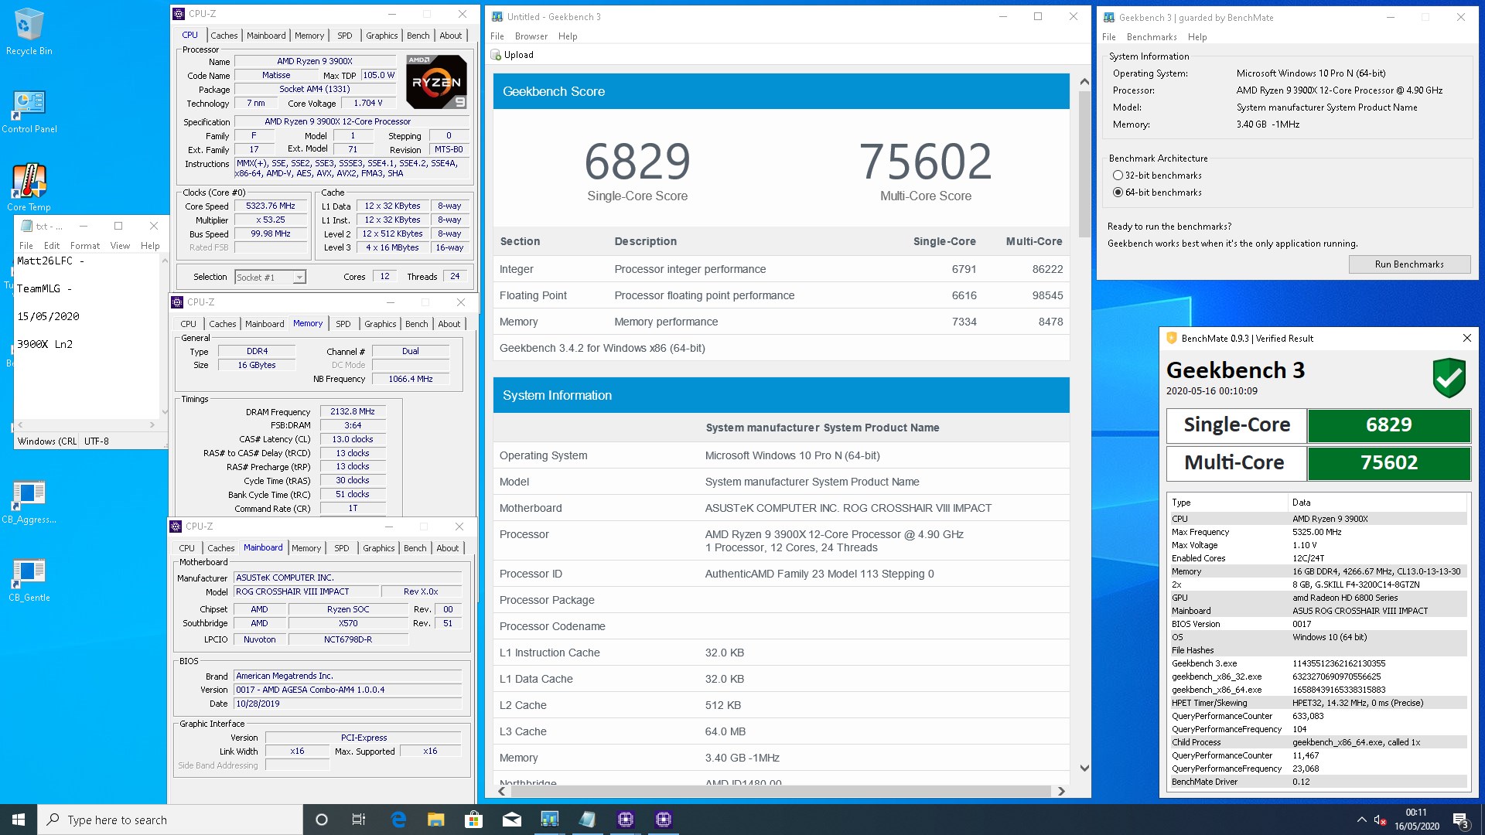Click the Ryzen 9 logo in CPU-Z
1485x835 pixels.
click(x=437, y=81)
